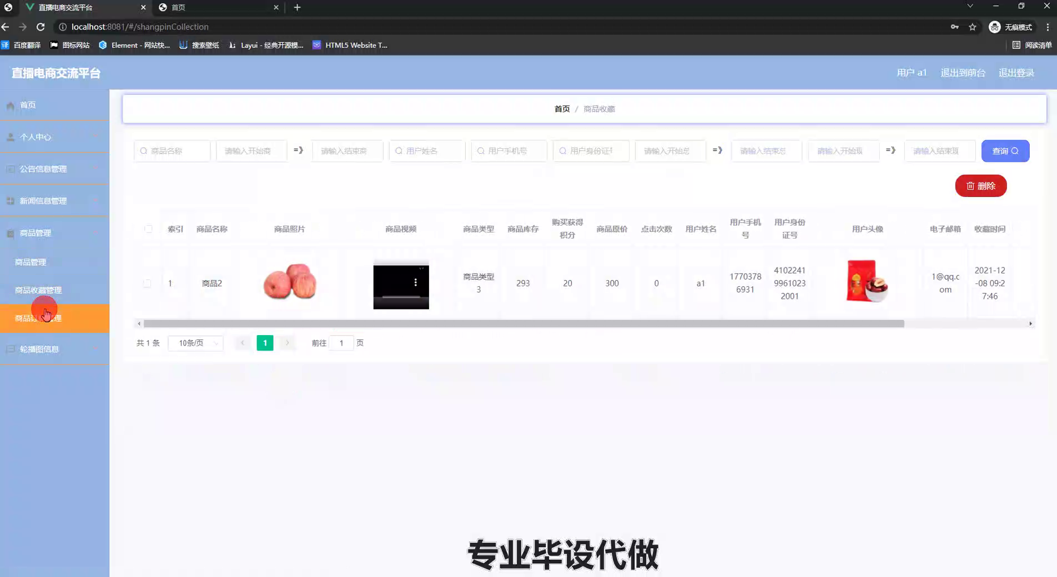Click table scroll right arrow
The height and width of the screenshot is (577, 1057).
pos(1030,323)
